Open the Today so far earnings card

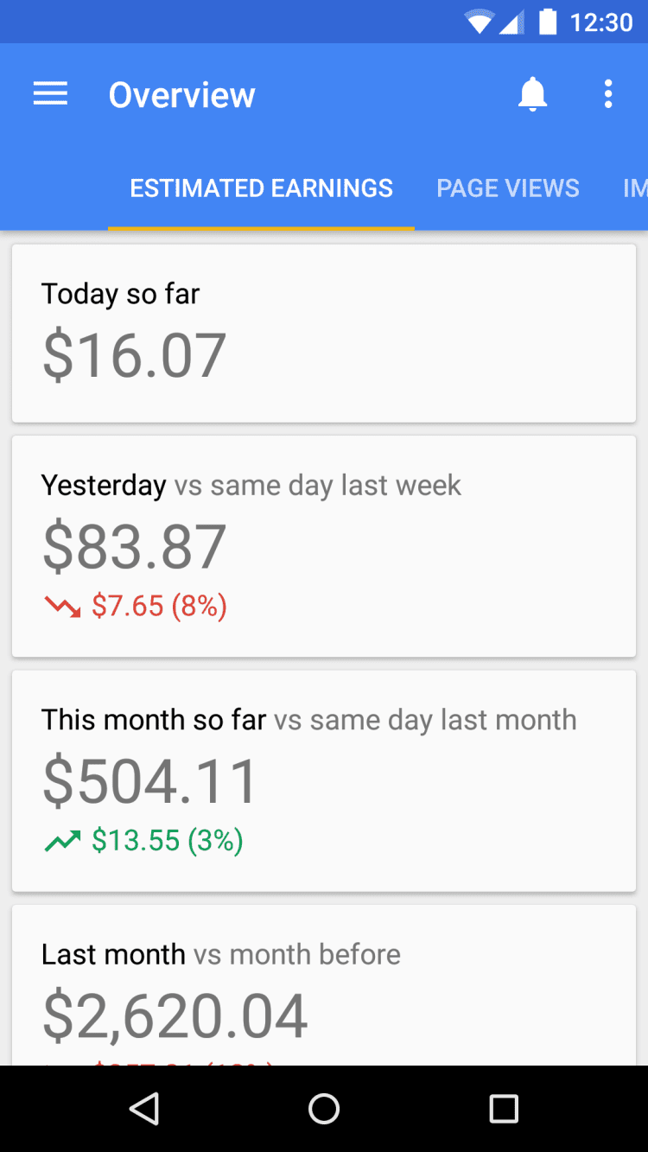point(324,334)
